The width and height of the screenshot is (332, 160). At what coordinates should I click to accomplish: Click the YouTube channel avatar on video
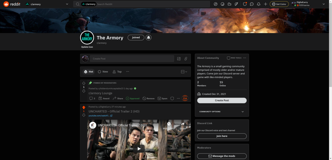[93, 125]
